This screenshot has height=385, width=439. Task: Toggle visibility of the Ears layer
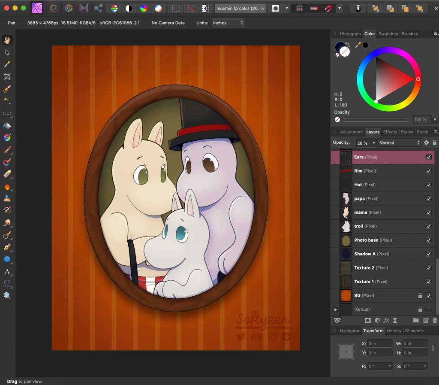[429, 157]
